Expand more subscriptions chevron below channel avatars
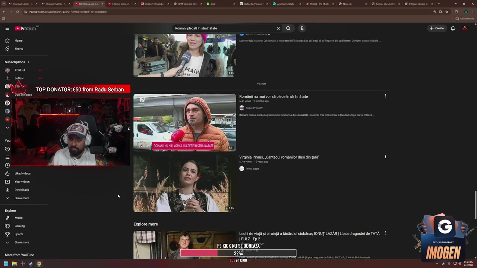The height and width of the screenshot is (268, 477). coord(7,127)
